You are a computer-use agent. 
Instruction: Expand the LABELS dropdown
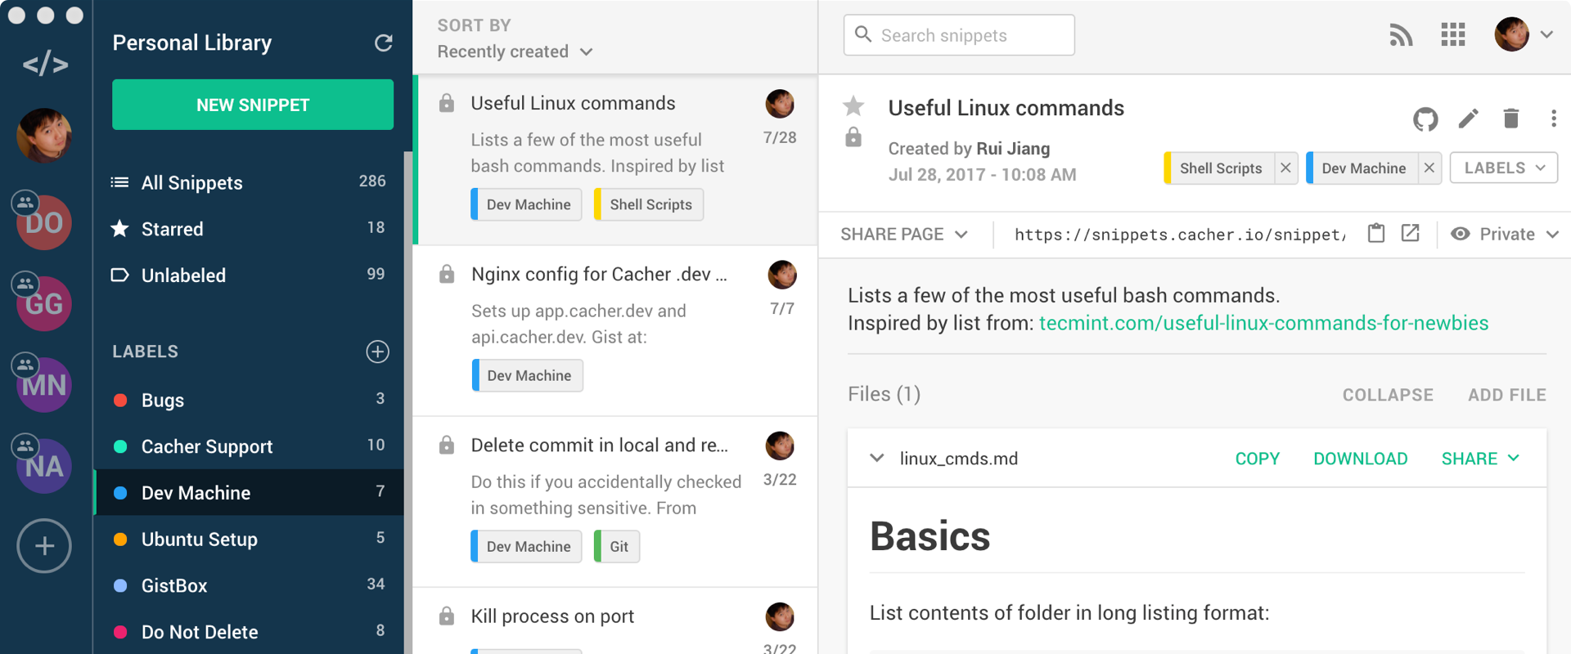[x=1504, y=168]
